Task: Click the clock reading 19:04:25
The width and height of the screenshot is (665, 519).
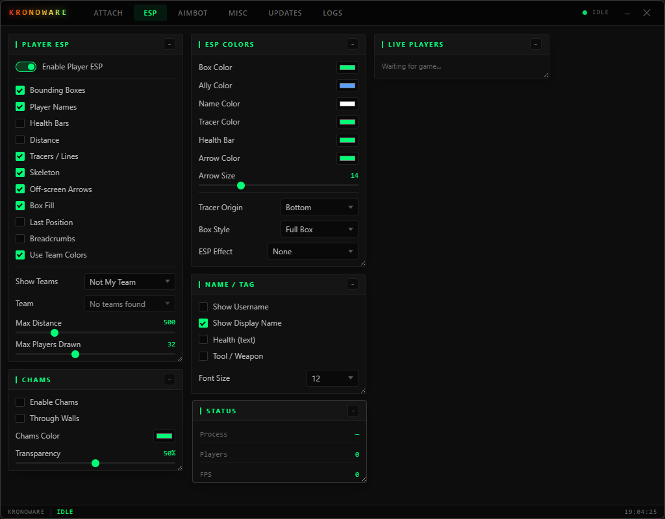Action: coord(640,512)
